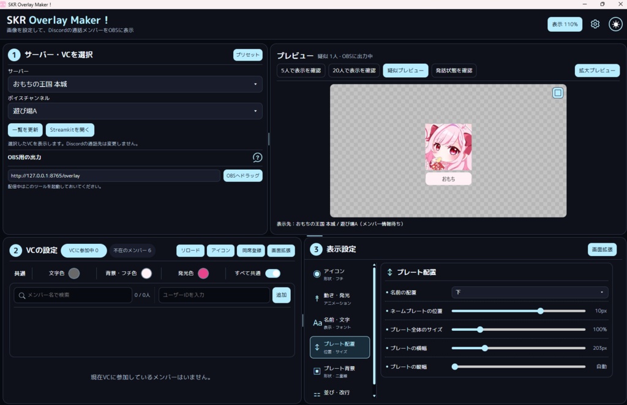The image size is (627, 405).
Task: Focus the メンバー名で検索 field
Action: [73, 295]
